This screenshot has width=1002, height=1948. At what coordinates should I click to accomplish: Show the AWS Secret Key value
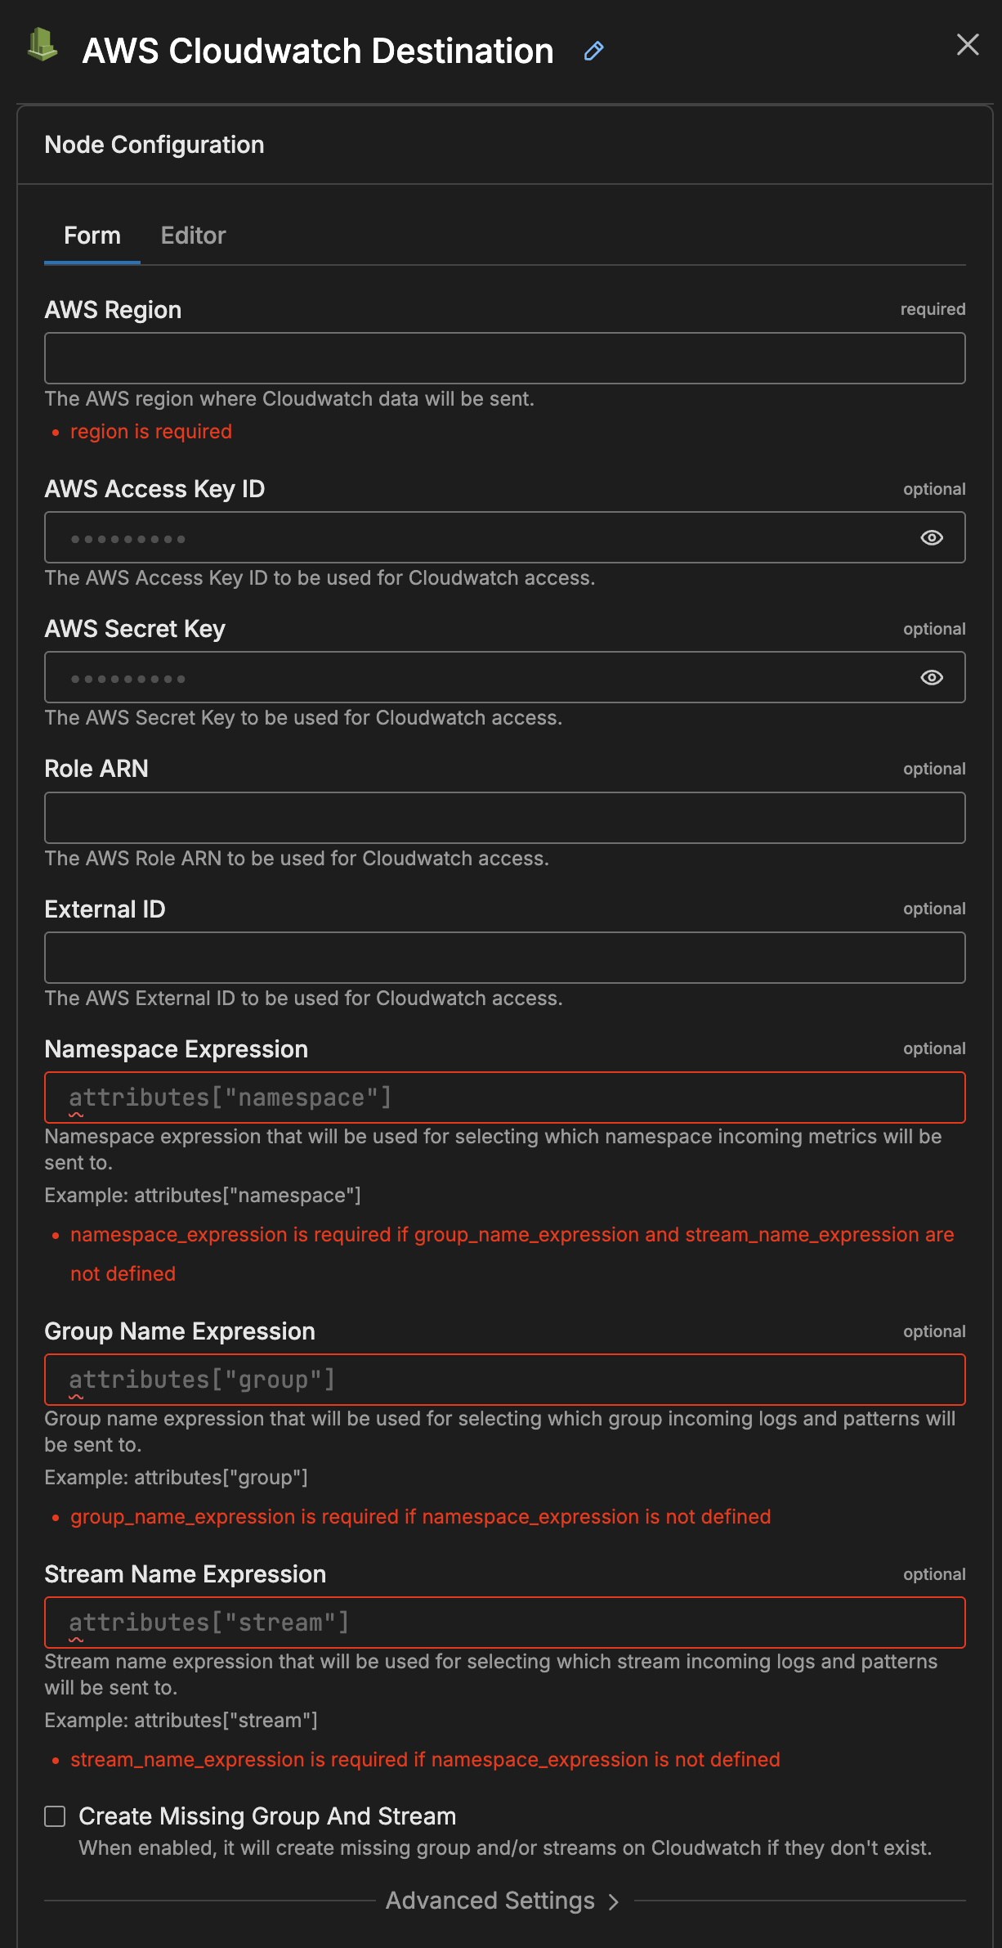pyautogui.click(x=932, y=678)
